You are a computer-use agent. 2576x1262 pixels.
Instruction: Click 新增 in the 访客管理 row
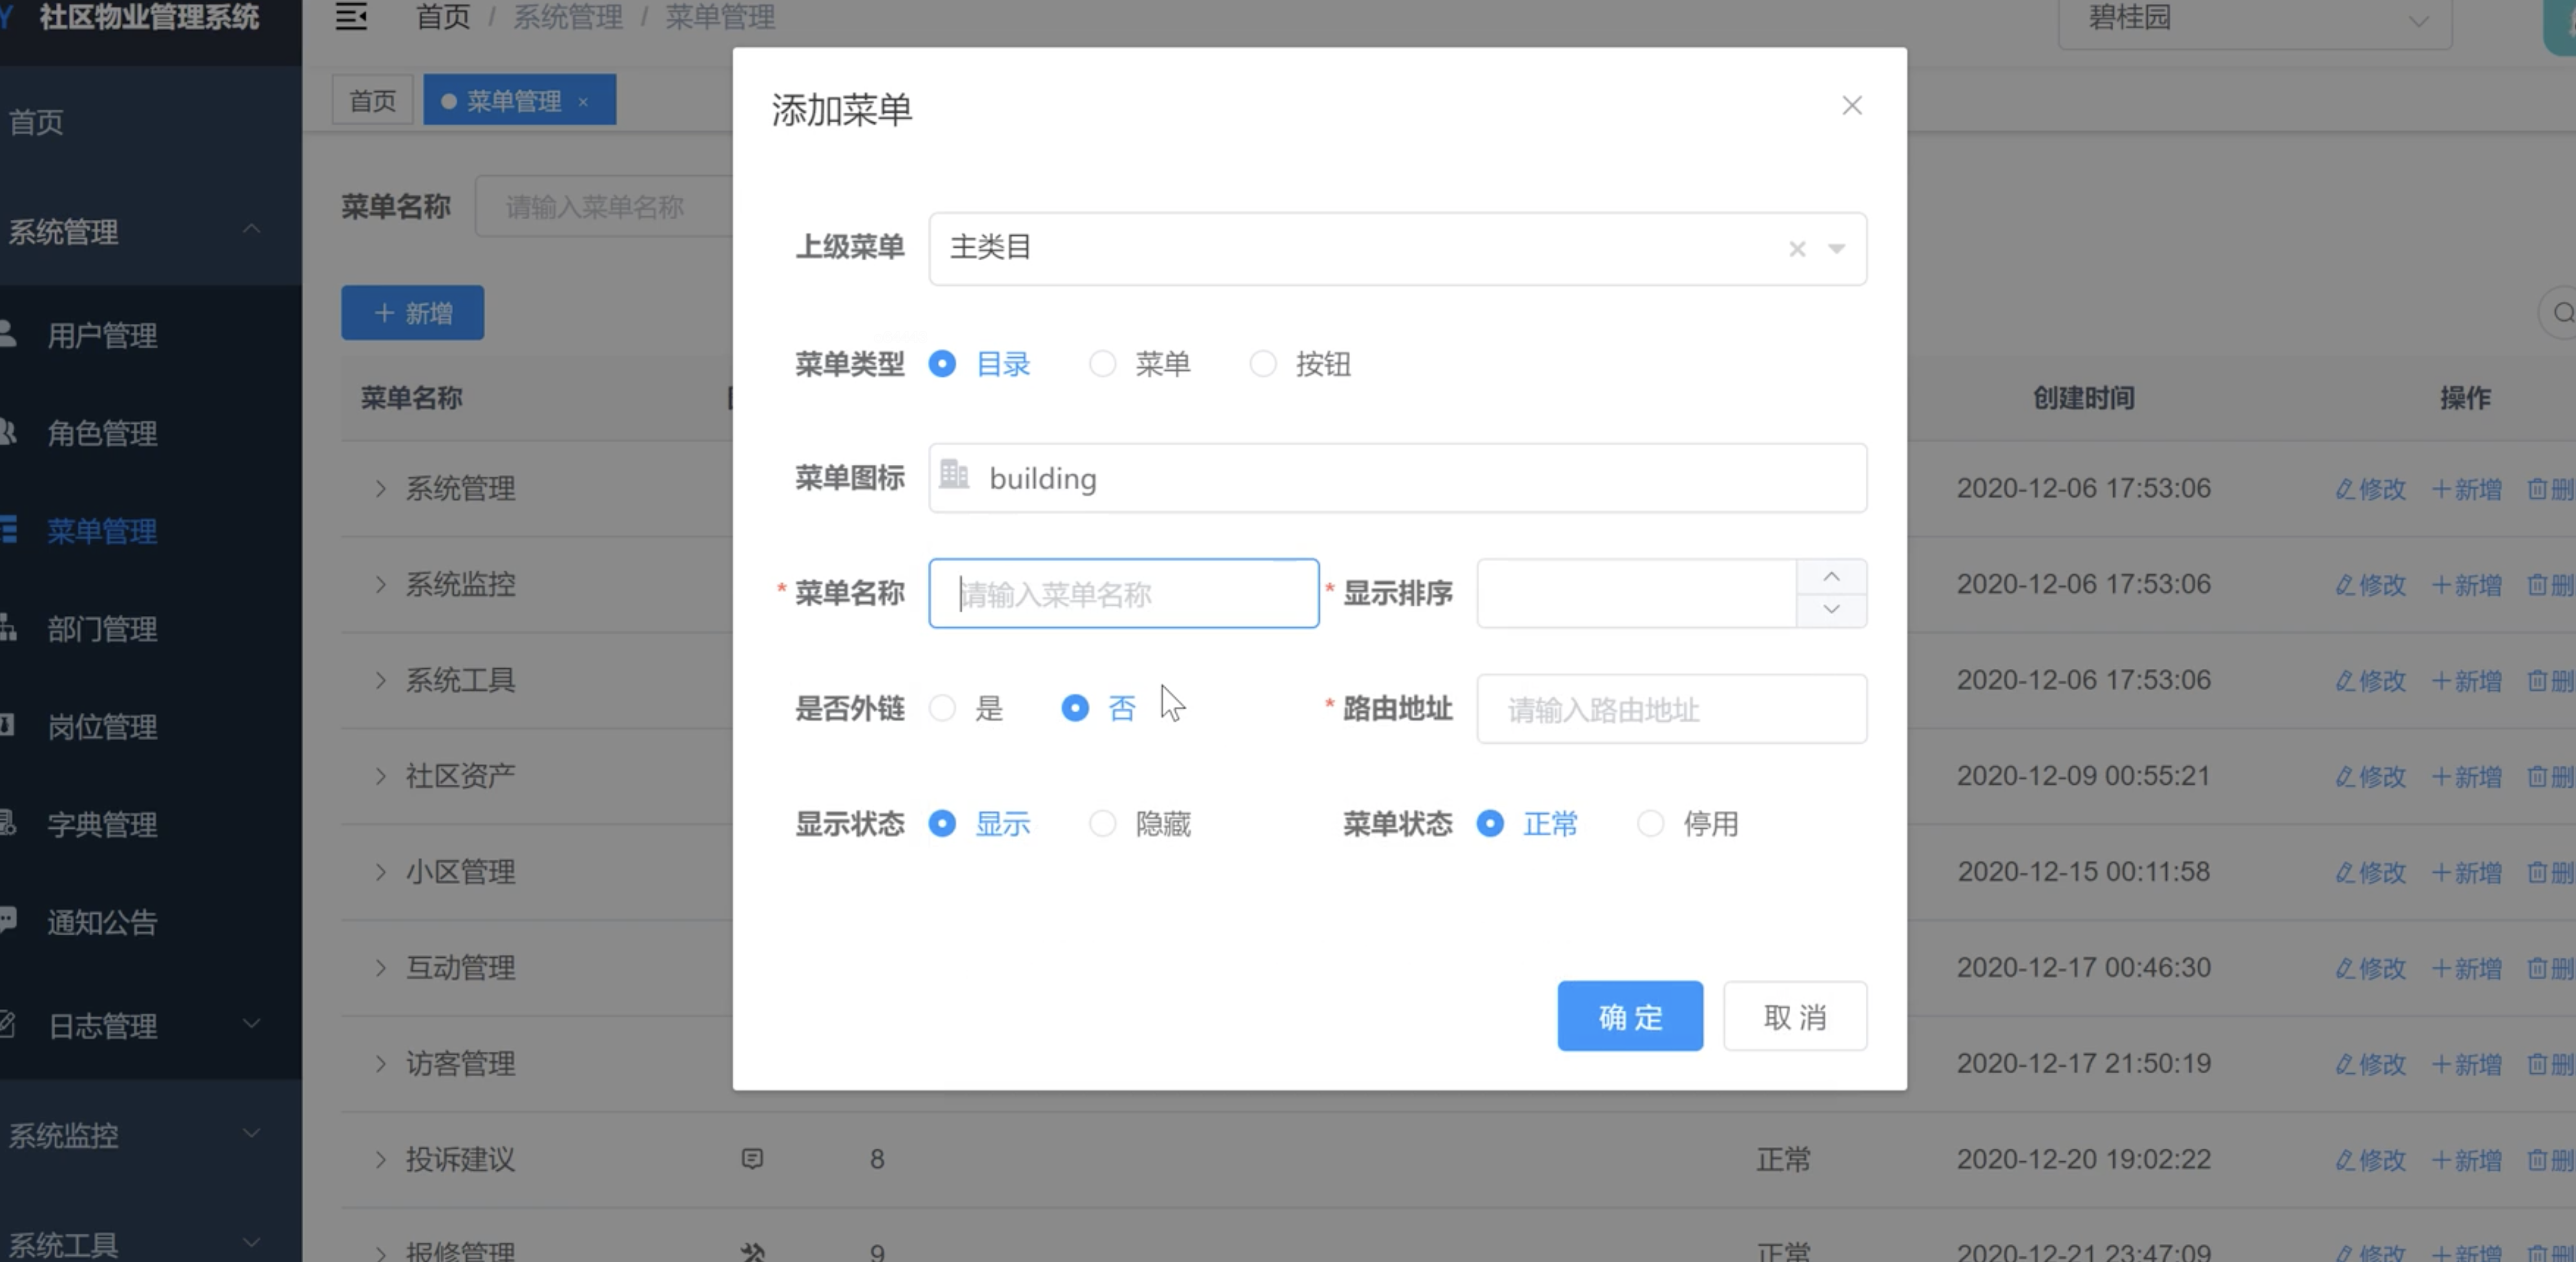[2466, 1064]
